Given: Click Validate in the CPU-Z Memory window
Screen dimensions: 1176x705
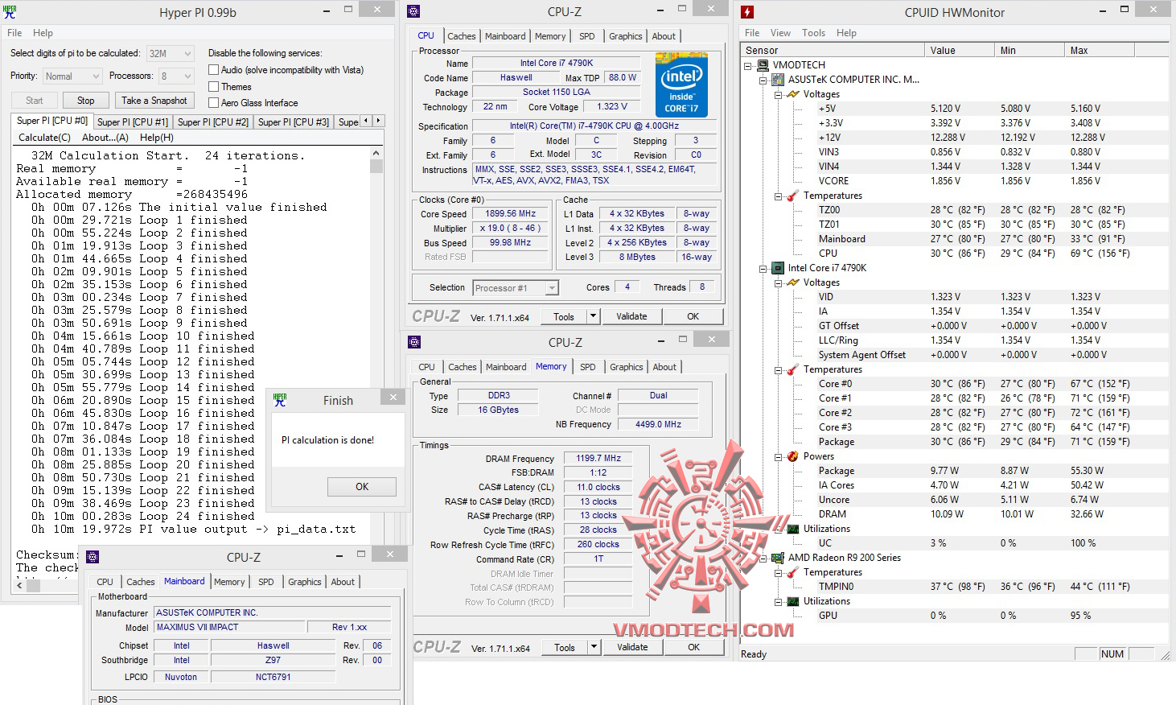Looking at the screenshot, I should pyautogui.click(x=632, y=647).
